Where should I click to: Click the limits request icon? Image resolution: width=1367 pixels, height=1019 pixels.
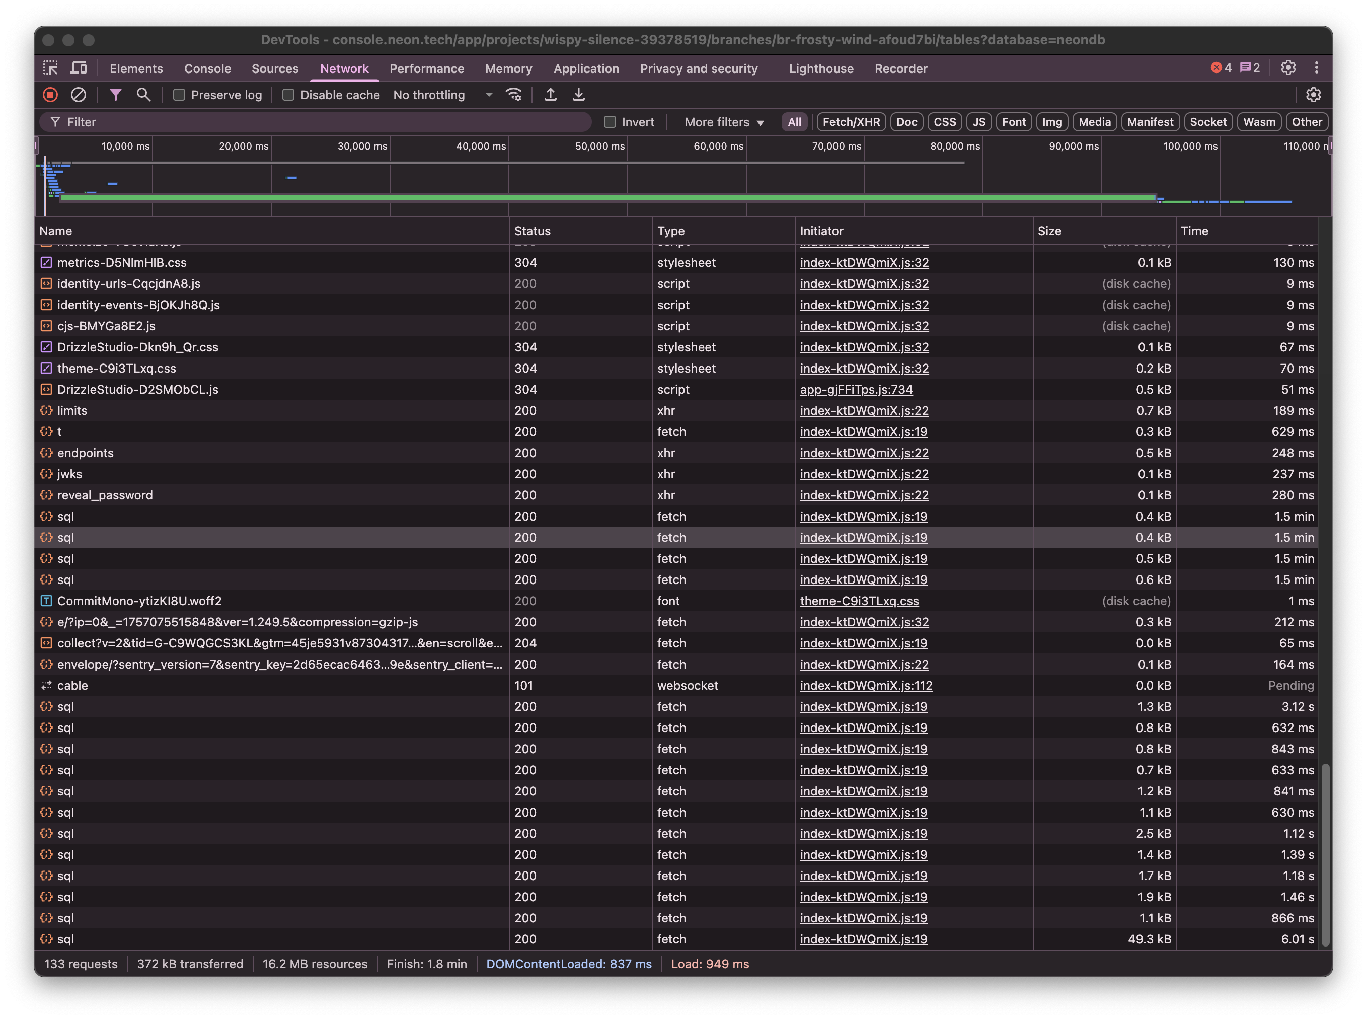46,411
